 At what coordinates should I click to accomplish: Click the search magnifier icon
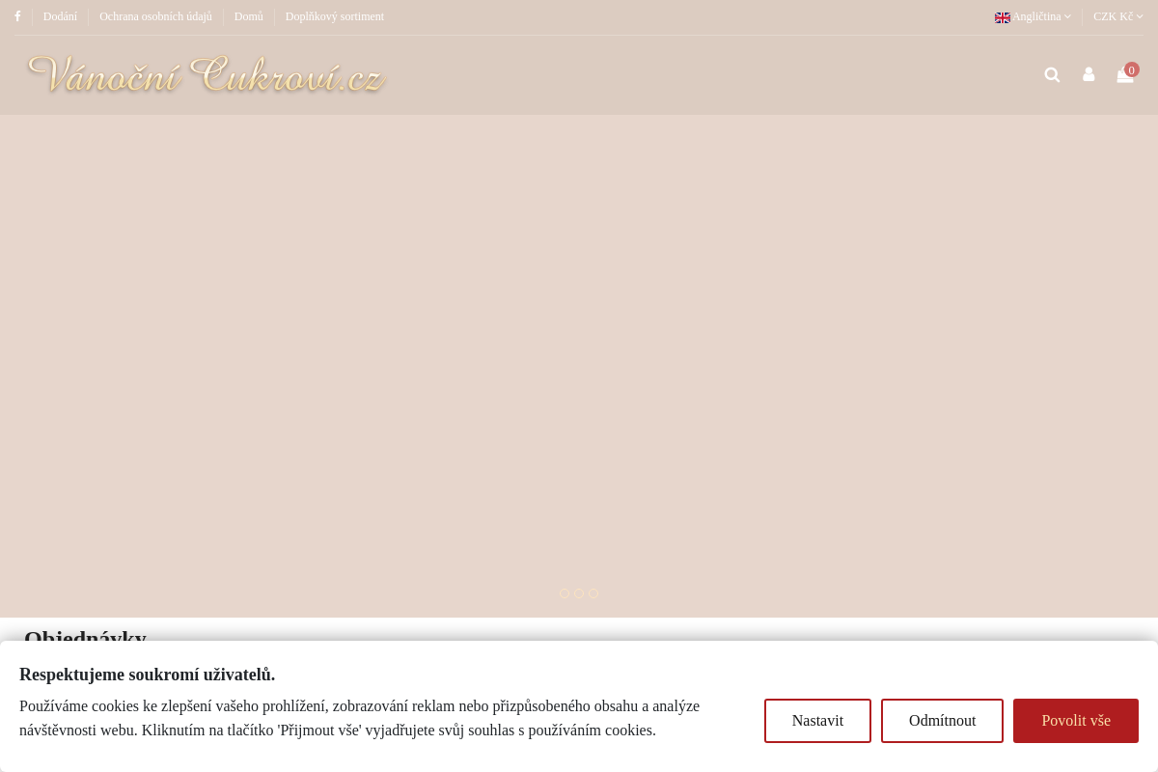point(1052,75)
